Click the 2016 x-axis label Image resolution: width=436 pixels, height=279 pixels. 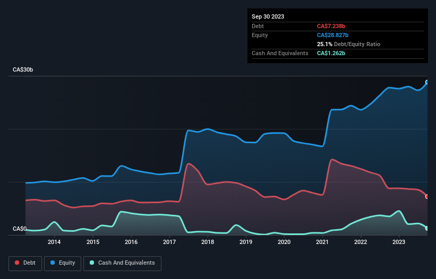[x=131, y=242]
